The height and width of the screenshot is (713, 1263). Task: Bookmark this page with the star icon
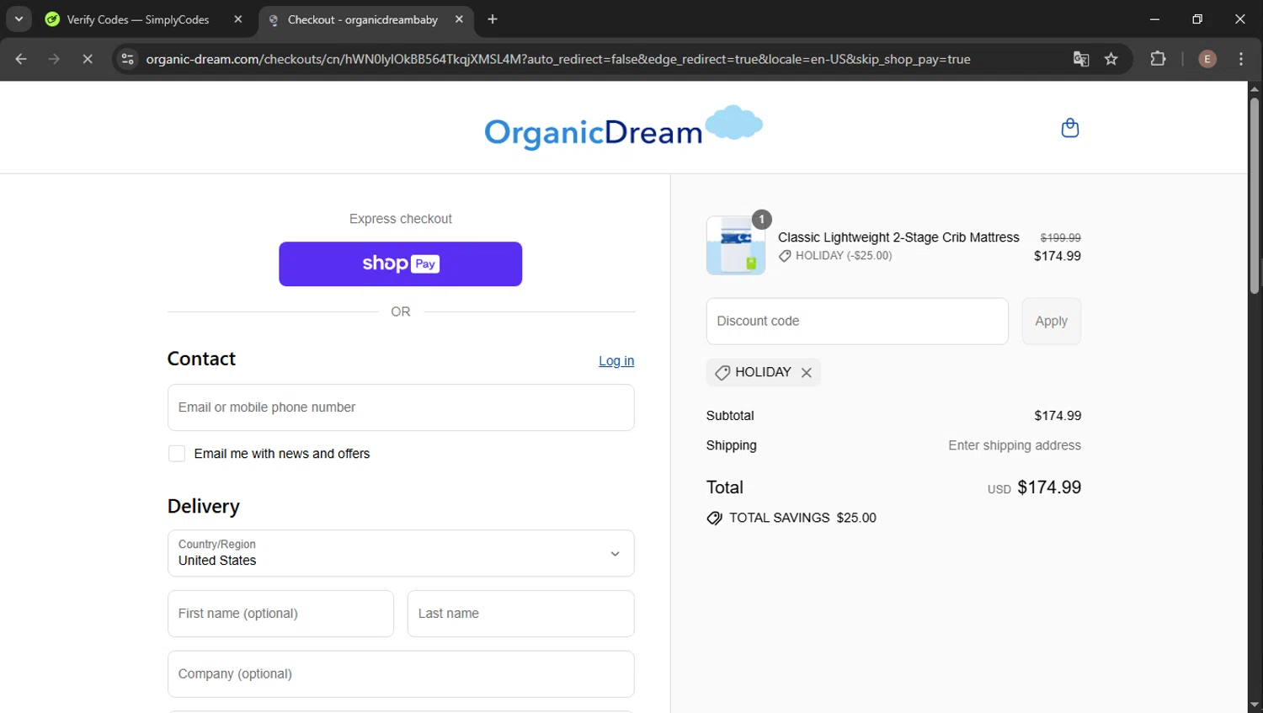tap(1111, 59)
